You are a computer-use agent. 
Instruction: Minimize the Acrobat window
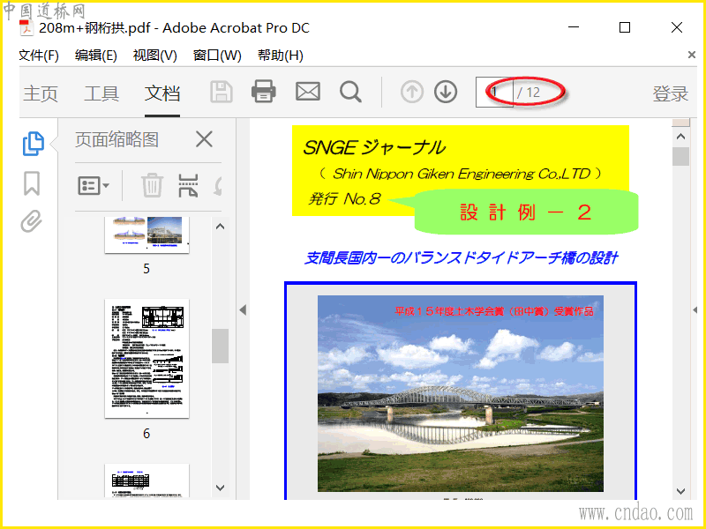(x=574, y=27)
